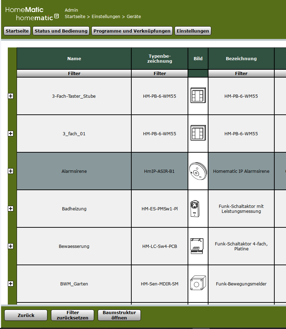Select the name cell 3_fach_01
The width and height of the screenshot is (286, 329).
click(x=74, y=134)
